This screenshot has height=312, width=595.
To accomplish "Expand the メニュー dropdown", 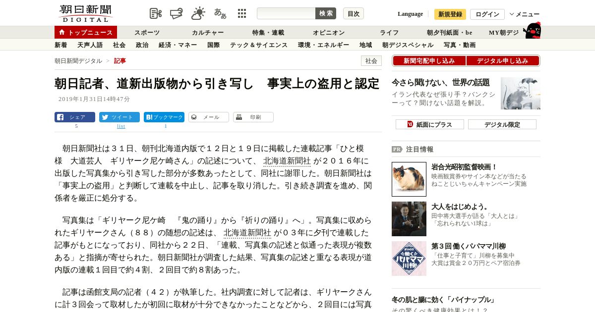I will click(525, 14).
